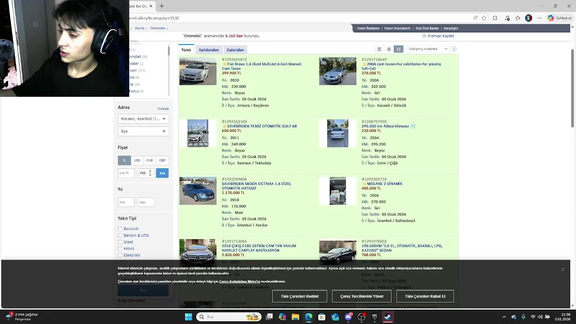Show hidden system tray icons
This screenshot has height=324, width=576.
coord(504,317)
